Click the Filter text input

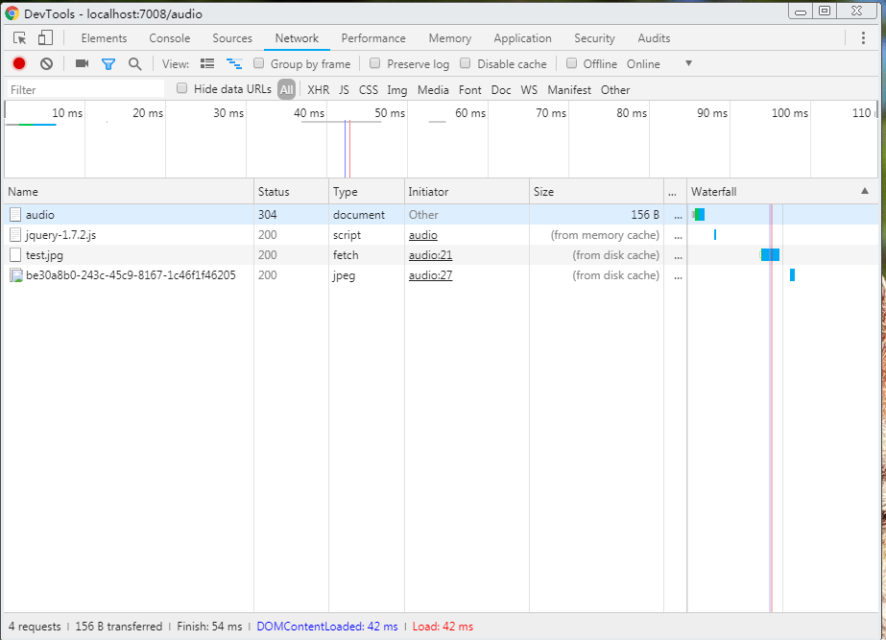[85, 89]
